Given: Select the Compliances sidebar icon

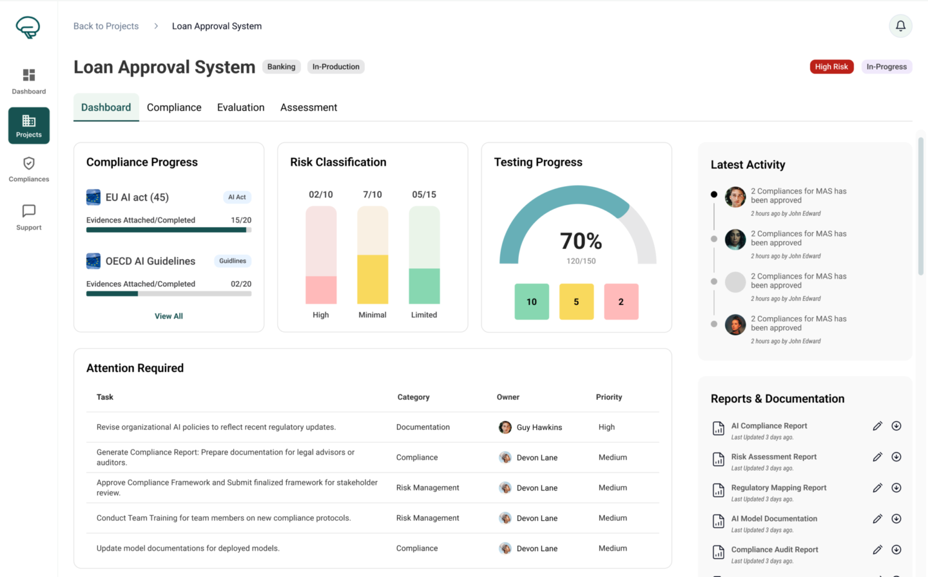Looking at the screenshot, I should [x=28, y=169].
